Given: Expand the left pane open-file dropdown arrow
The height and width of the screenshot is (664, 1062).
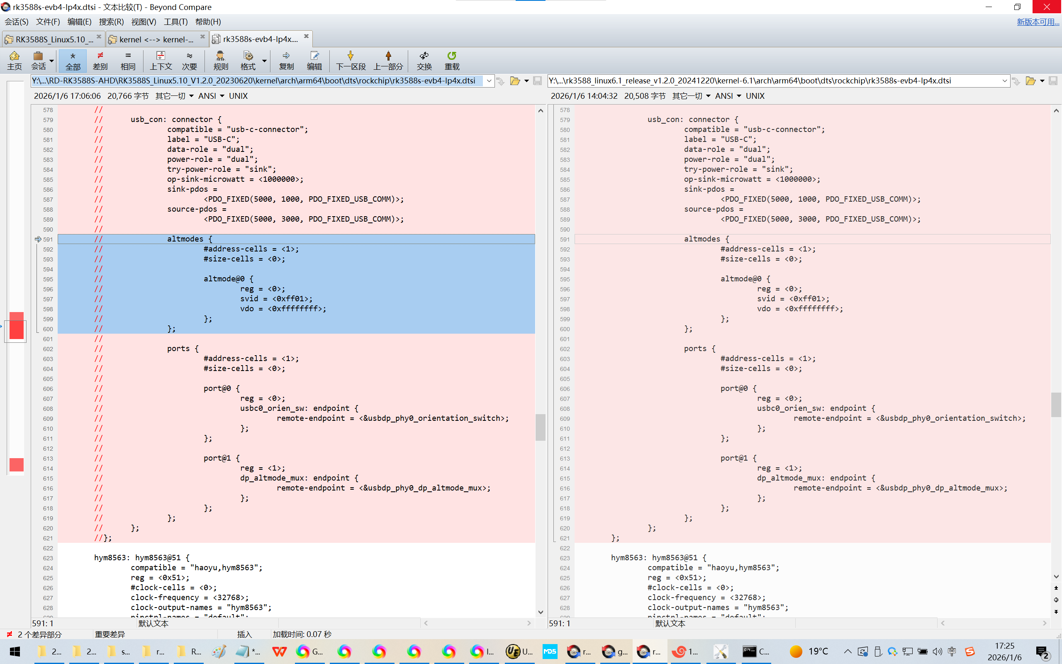Looking at the screenshot, I should pos(526,81).
